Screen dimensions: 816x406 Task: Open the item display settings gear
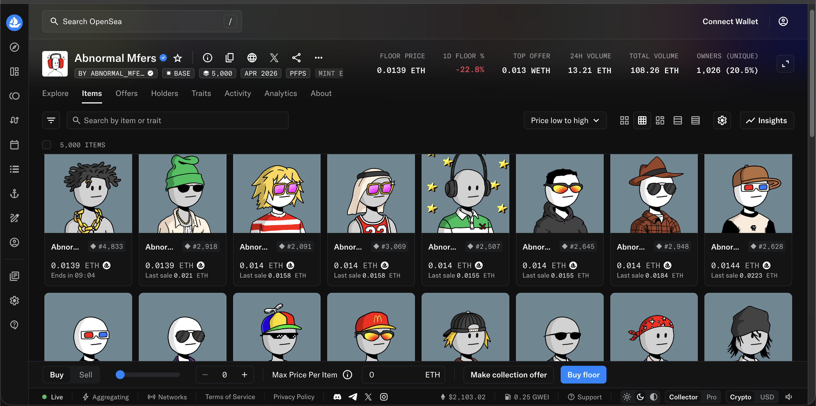(722, 120)
